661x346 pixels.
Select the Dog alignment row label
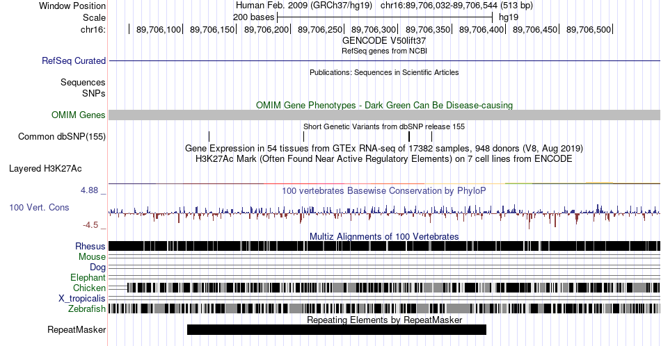[x=98, y=267]
